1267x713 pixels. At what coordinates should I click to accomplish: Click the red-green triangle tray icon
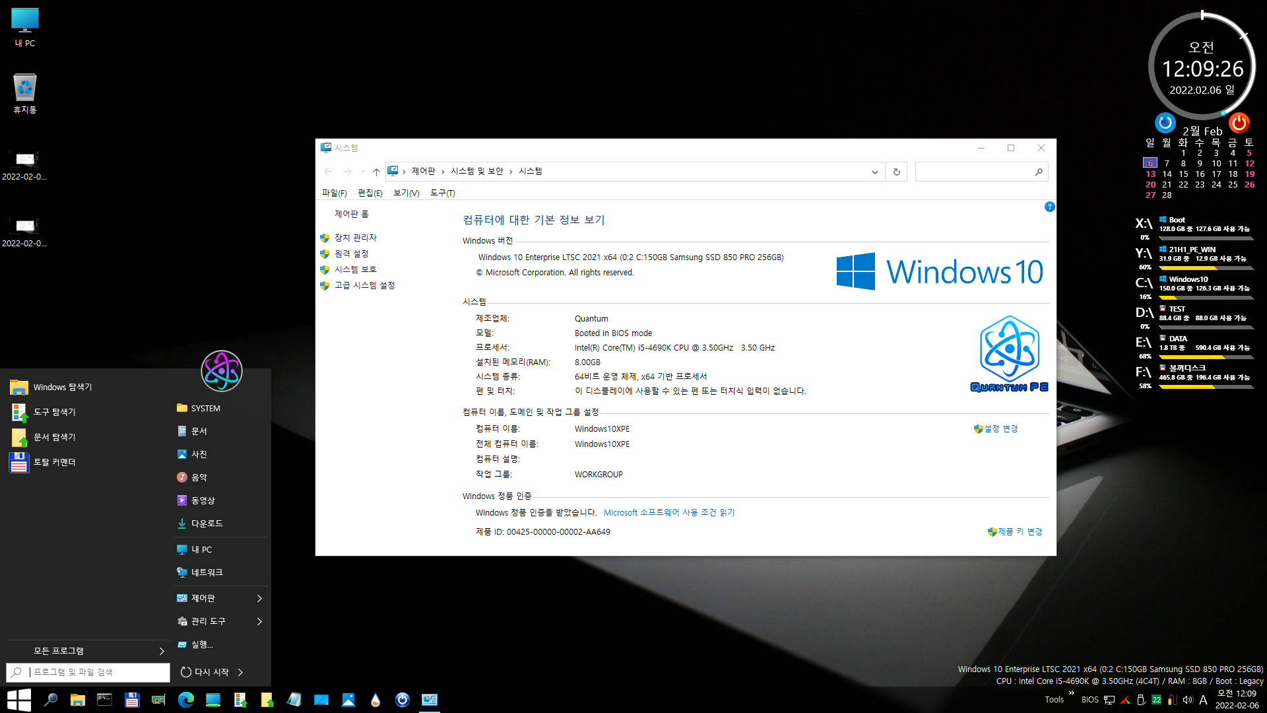coord(1125,700)
